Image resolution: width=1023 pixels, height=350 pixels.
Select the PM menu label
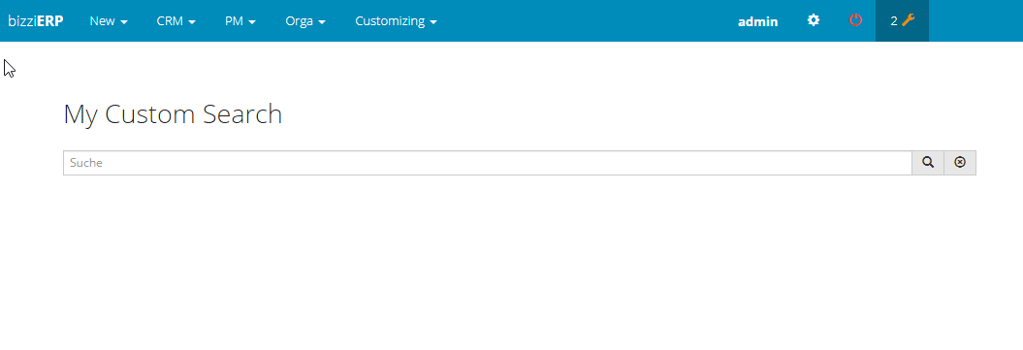tap(235, 21)
